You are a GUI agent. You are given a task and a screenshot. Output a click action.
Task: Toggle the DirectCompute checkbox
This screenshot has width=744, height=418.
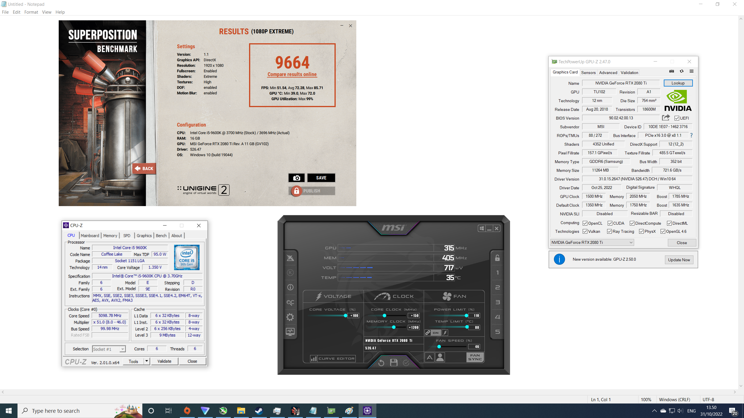click(632, 223)
